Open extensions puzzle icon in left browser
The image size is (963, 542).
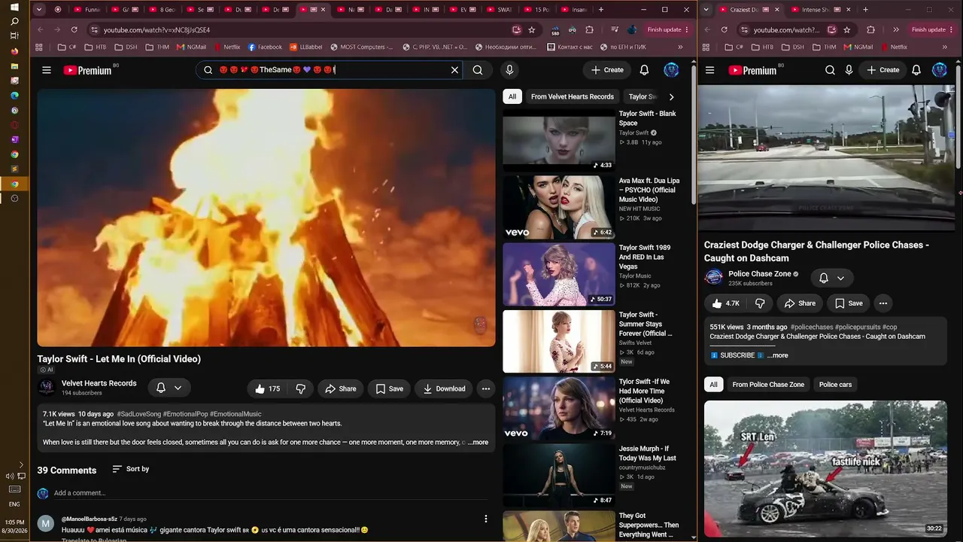tap(589, 30)
